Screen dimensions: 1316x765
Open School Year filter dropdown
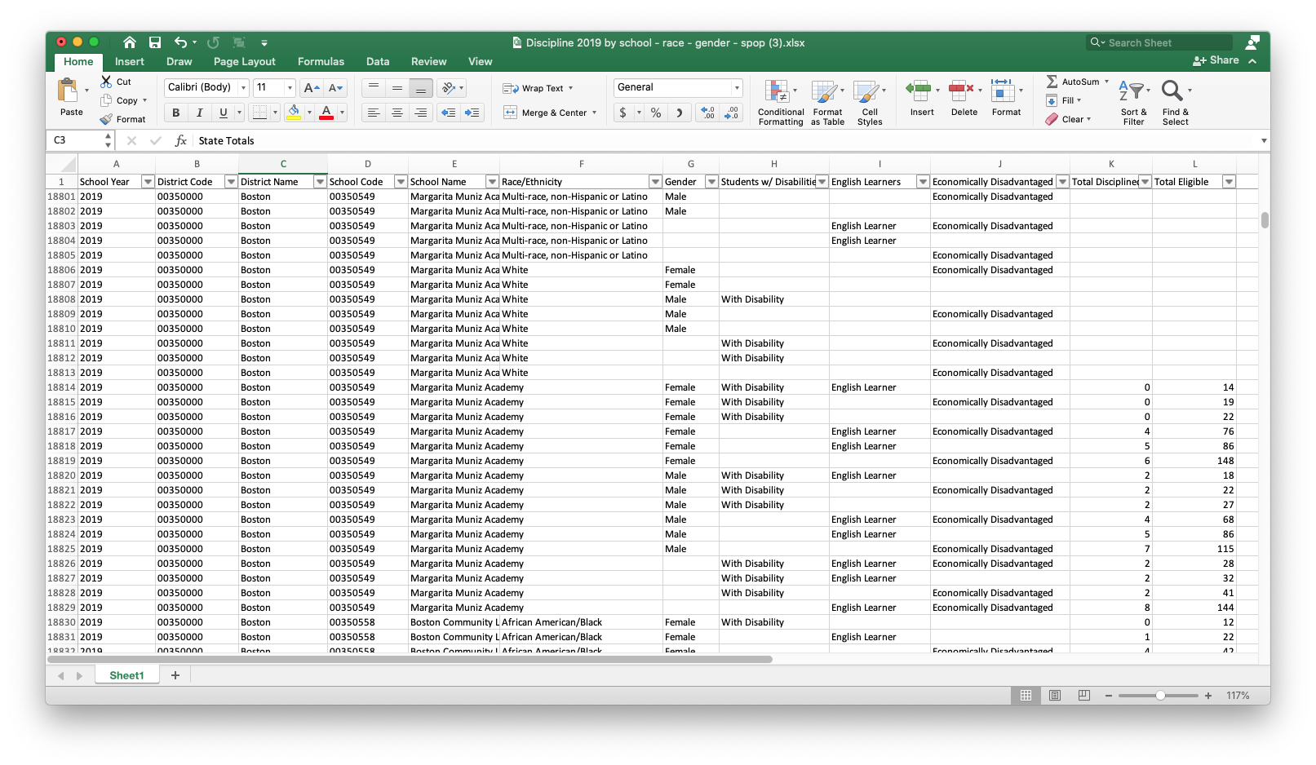[x=148, y=182]
